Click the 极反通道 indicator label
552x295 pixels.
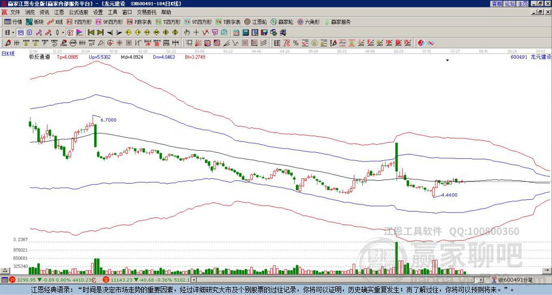pyautogui.click(x=39, y=57)
